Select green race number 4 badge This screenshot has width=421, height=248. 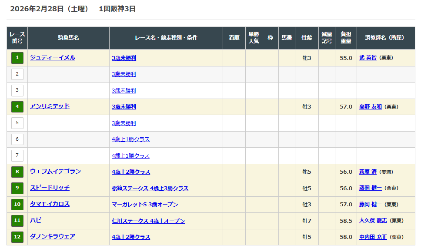17,107
